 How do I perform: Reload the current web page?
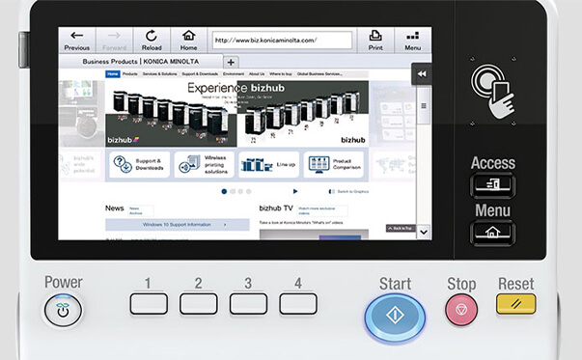point(152,41)
